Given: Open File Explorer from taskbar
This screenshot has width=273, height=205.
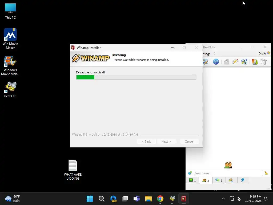Looking at the screenshot, I should click(x=148, y=199).
